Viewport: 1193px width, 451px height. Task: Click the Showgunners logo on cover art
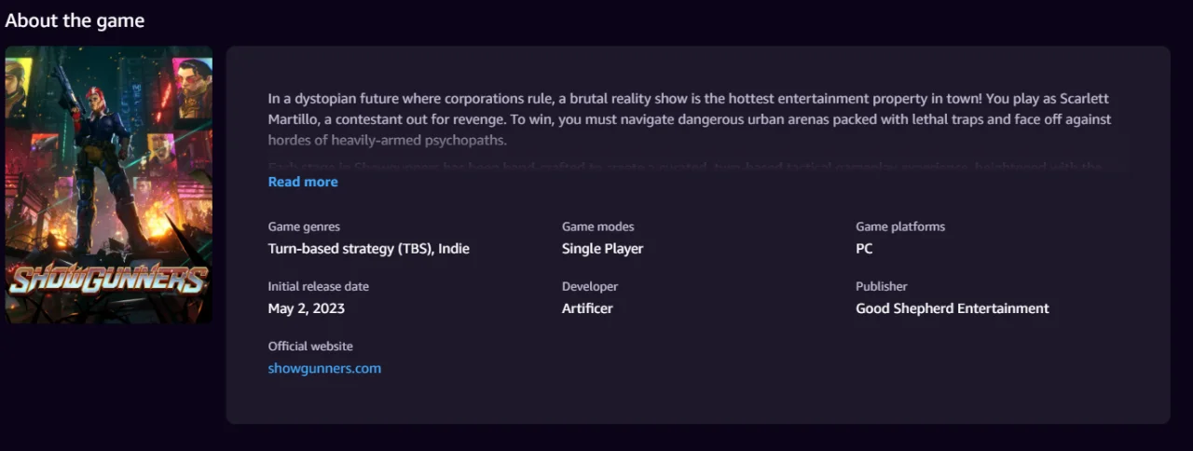[x=108, y=278]
